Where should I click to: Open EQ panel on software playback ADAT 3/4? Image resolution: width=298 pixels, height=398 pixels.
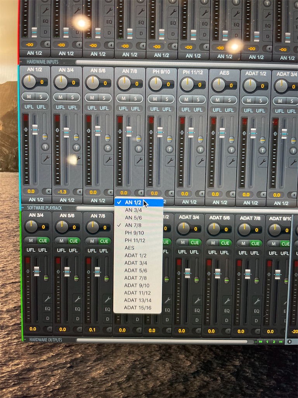[x=197, y=311]
